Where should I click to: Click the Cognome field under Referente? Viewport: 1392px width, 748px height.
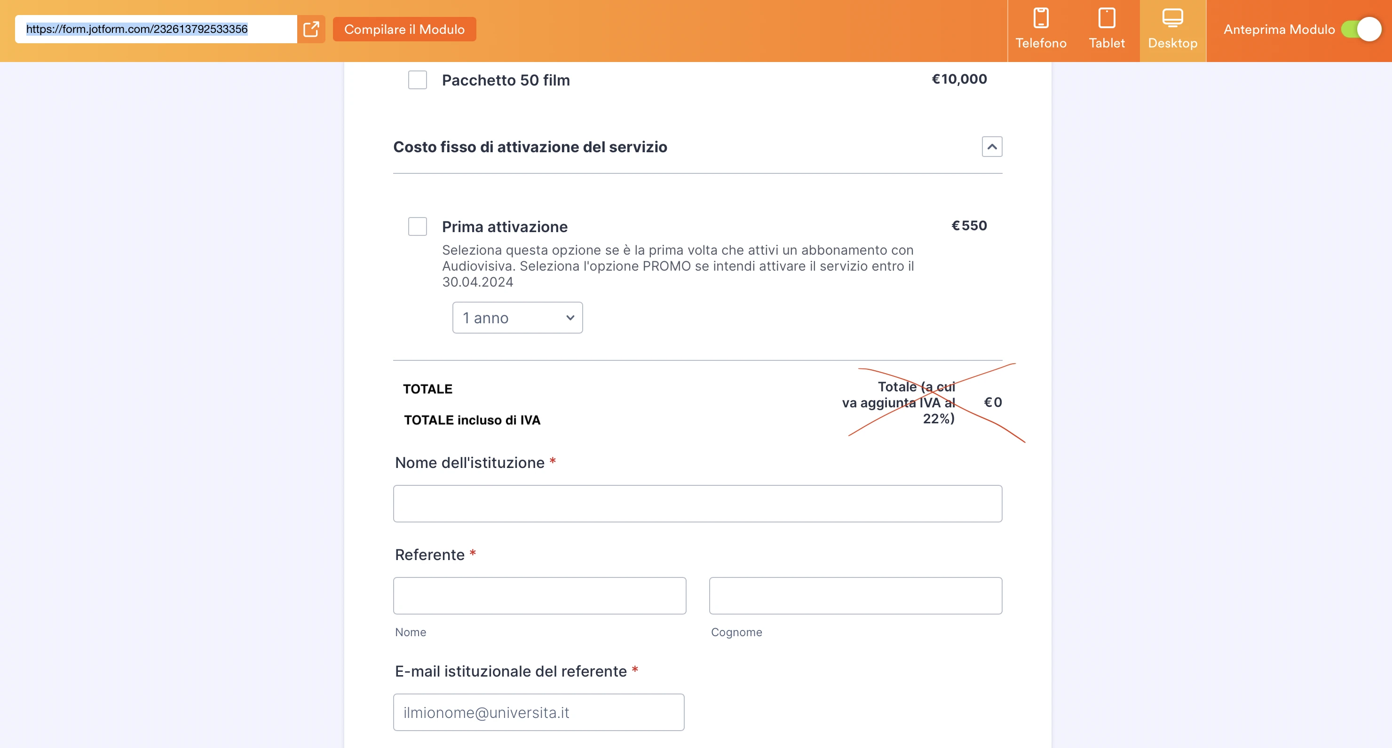click(x=854, y=596)
